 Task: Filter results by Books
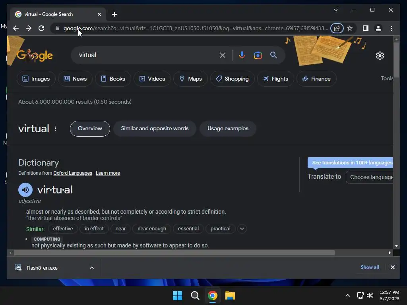(x=113, y=79)
